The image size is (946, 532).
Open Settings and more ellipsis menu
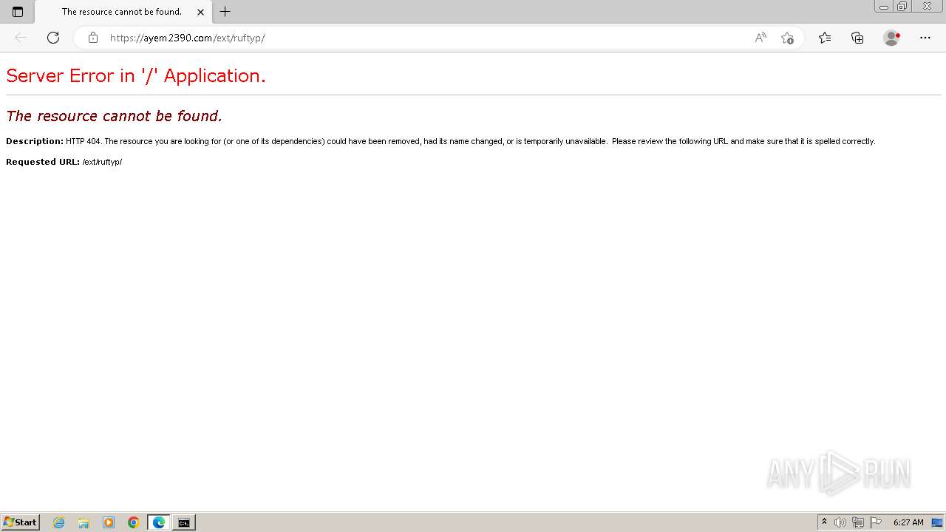(925, 38)
